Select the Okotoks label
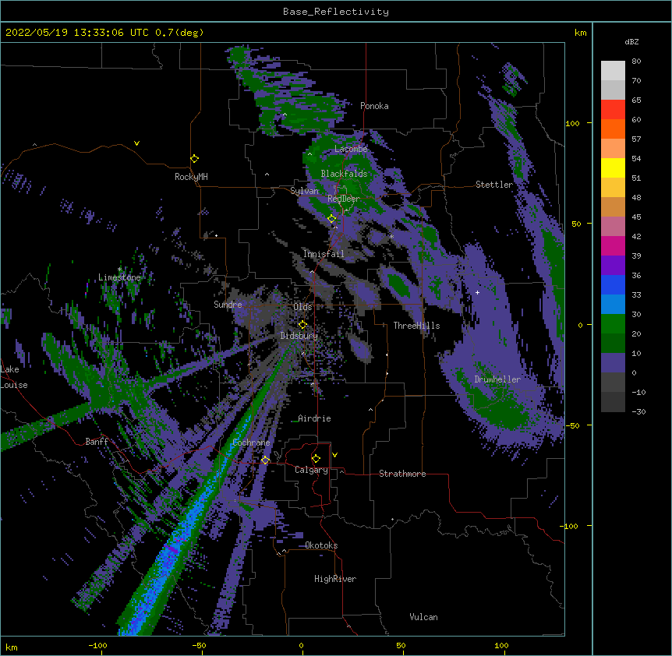 pyautogui.click(x=321, y=545)
